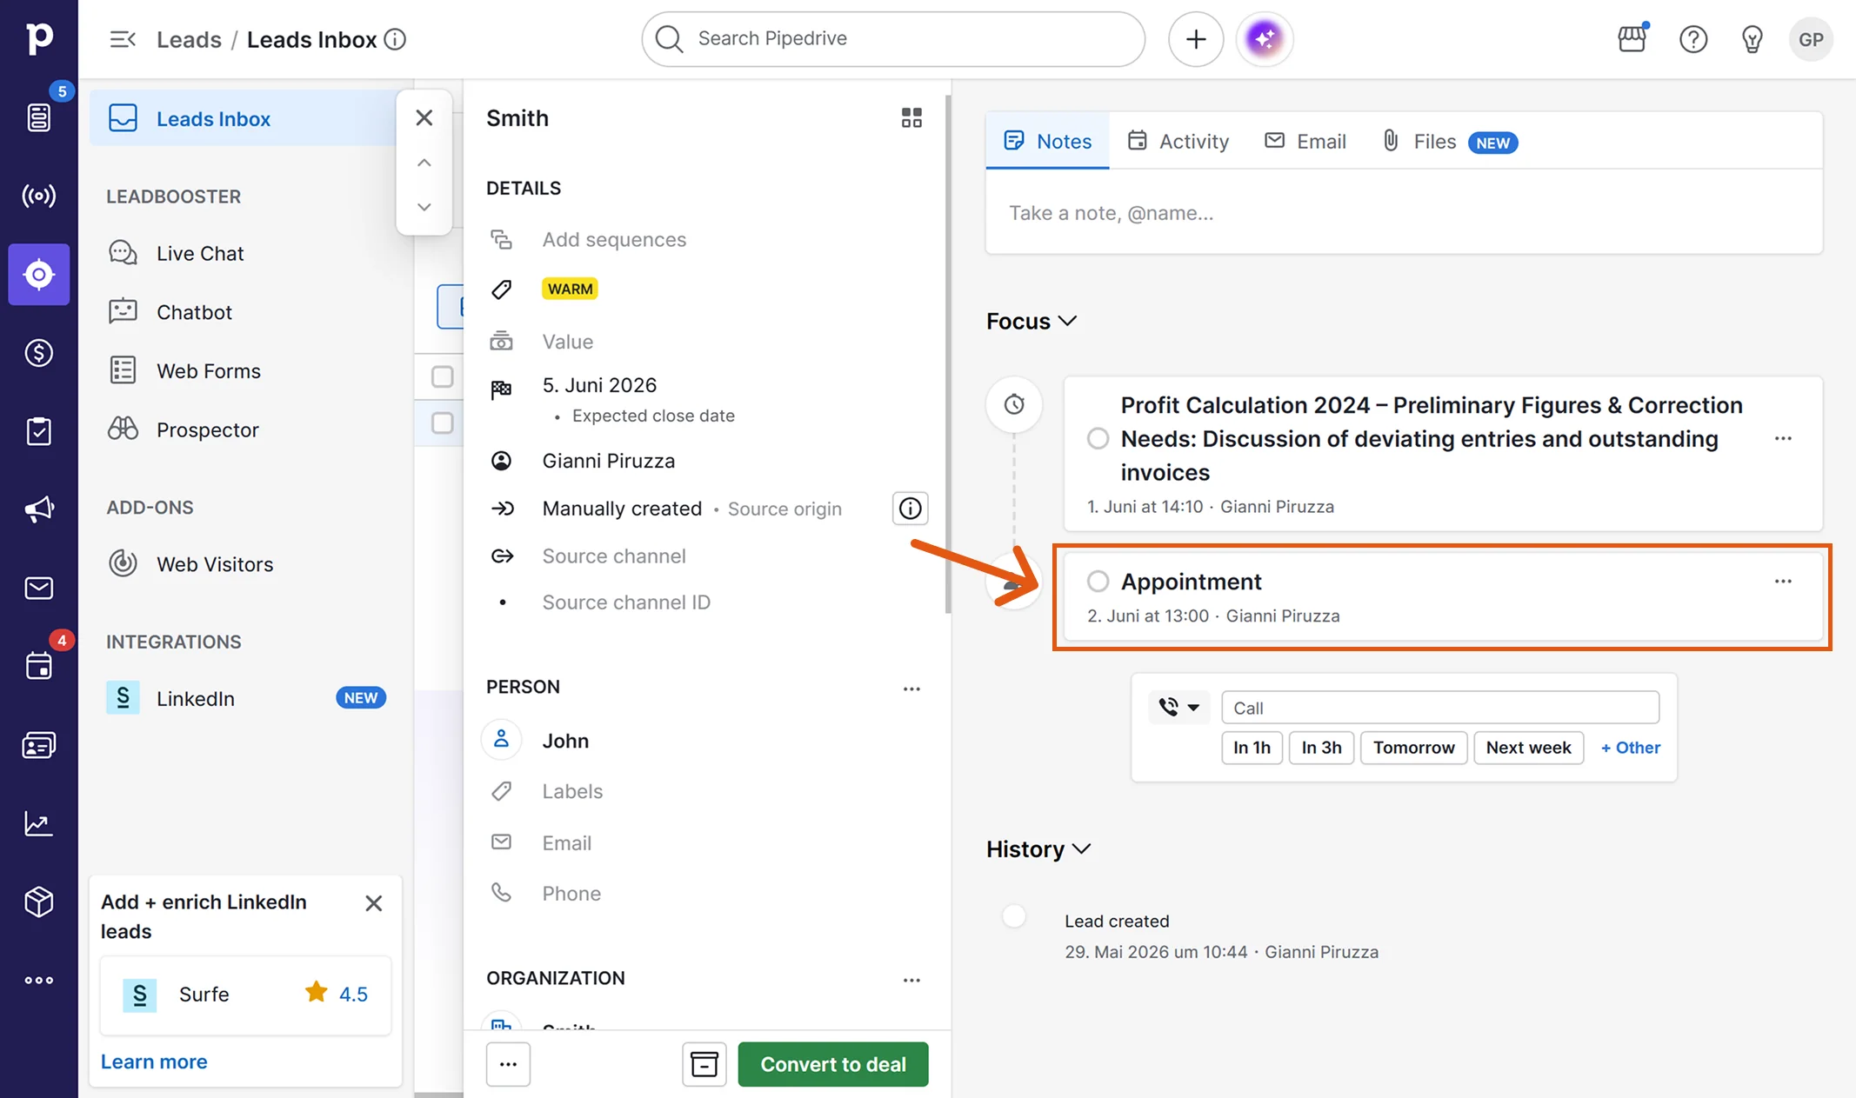This screenshot has height=1098, width=1856.
Task: Click the quick add plus button
Action: click(x=1196, y=39)
